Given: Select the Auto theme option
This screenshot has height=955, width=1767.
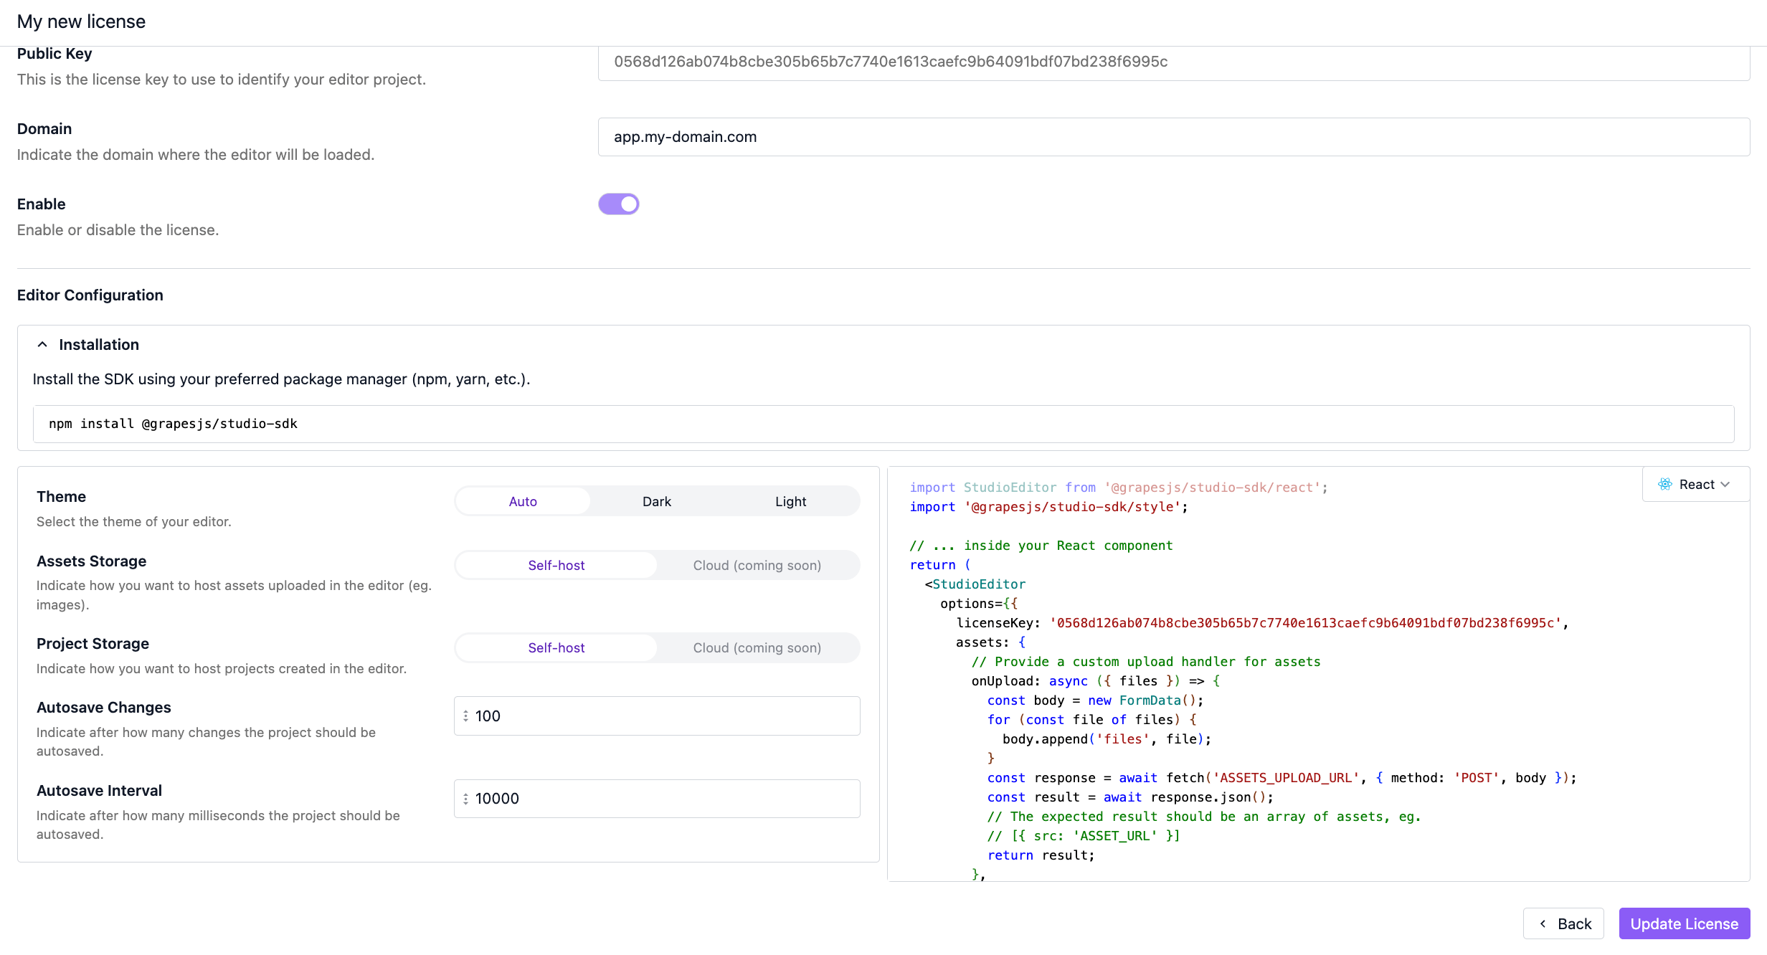Looking at the screenshot, I should 523,501.
